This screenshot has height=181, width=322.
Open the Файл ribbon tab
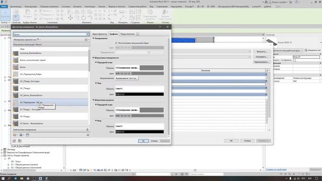click(4, 7)
